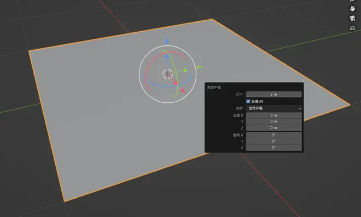Click the 位置 Y value field
Image resolution: width=361 pixels, height=217 pixels.
pos(273,121)
